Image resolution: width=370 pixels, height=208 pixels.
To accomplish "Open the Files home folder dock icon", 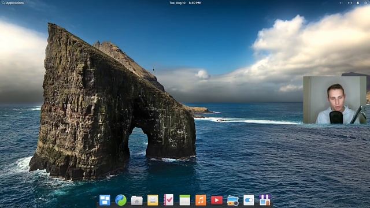I will click(x=137, y=200).
